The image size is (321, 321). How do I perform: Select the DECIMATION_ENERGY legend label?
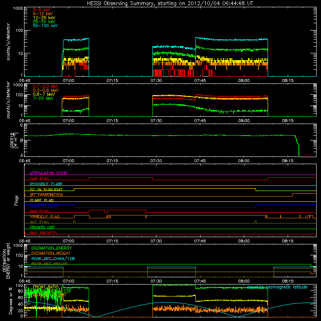[51, 248]
